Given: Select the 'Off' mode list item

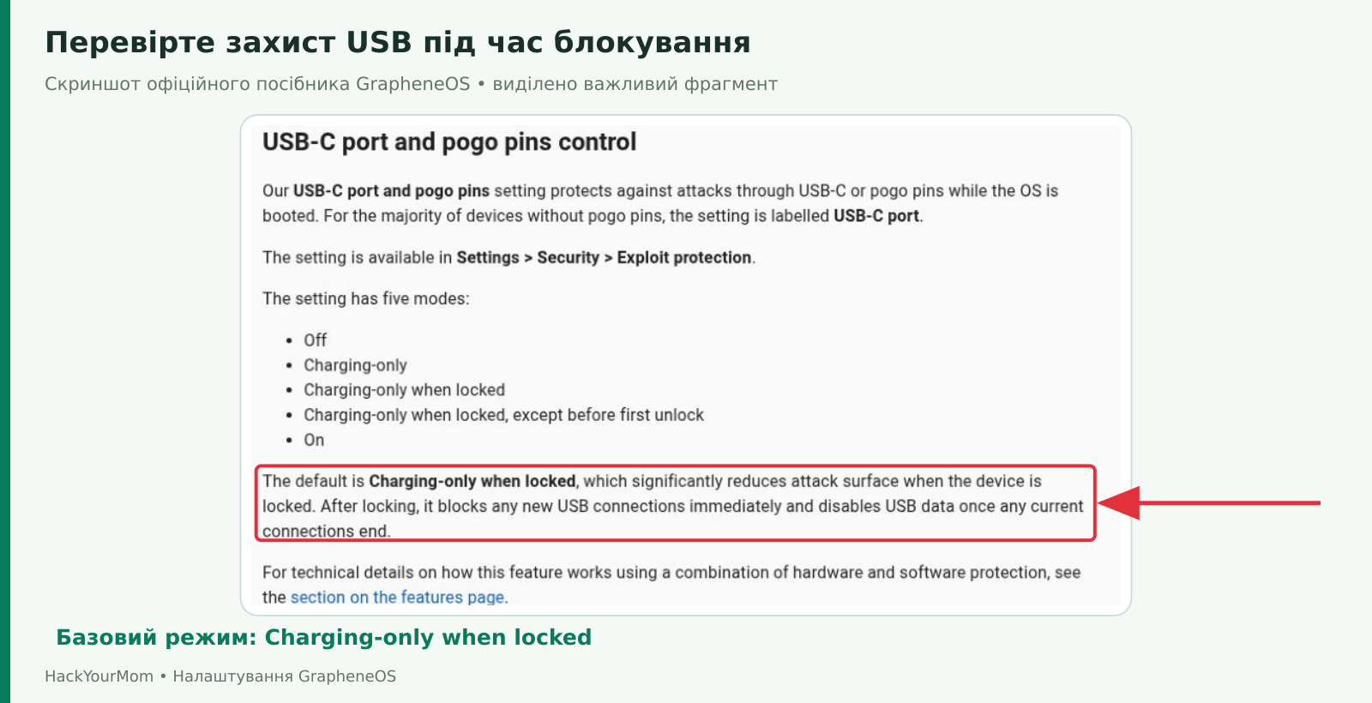Looking at the screenshot, I should point(315,340).
